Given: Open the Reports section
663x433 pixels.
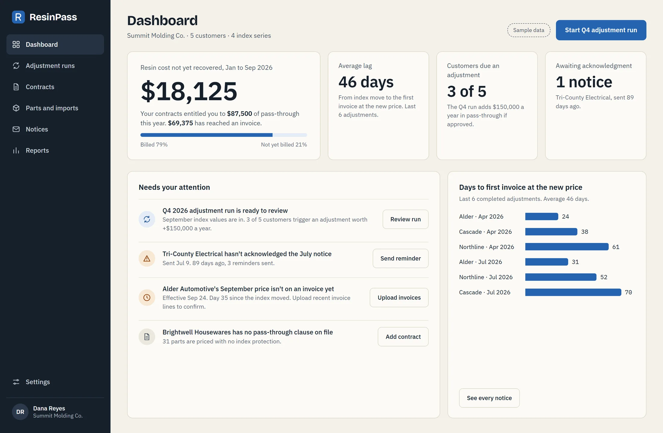Looking at the screenshot, I should pos(55,150).
